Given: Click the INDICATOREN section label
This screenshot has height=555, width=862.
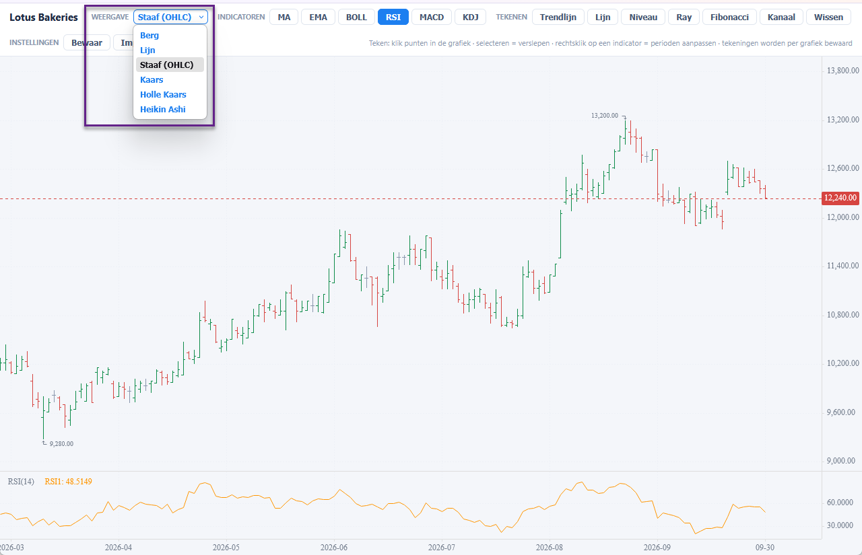Looking at the screenshot, I should pyautogui.click(x=241, y=17).
